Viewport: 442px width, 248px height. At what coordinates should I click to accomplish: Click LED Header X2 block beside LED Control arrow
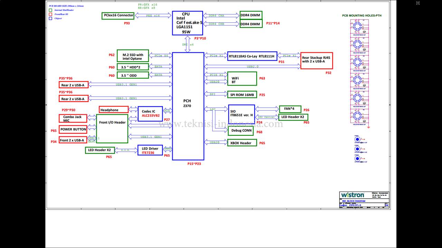293,117
